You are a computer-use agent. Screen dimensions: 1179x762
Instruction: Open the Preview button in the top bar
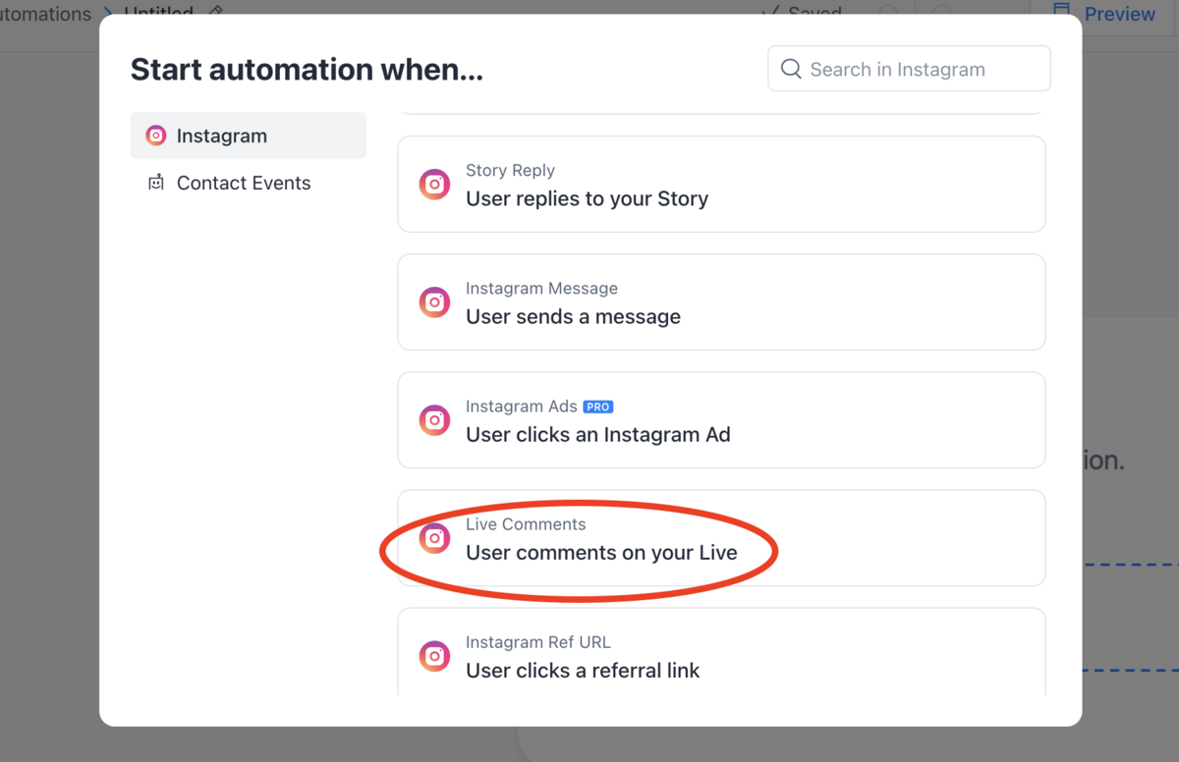point(1104,14)
